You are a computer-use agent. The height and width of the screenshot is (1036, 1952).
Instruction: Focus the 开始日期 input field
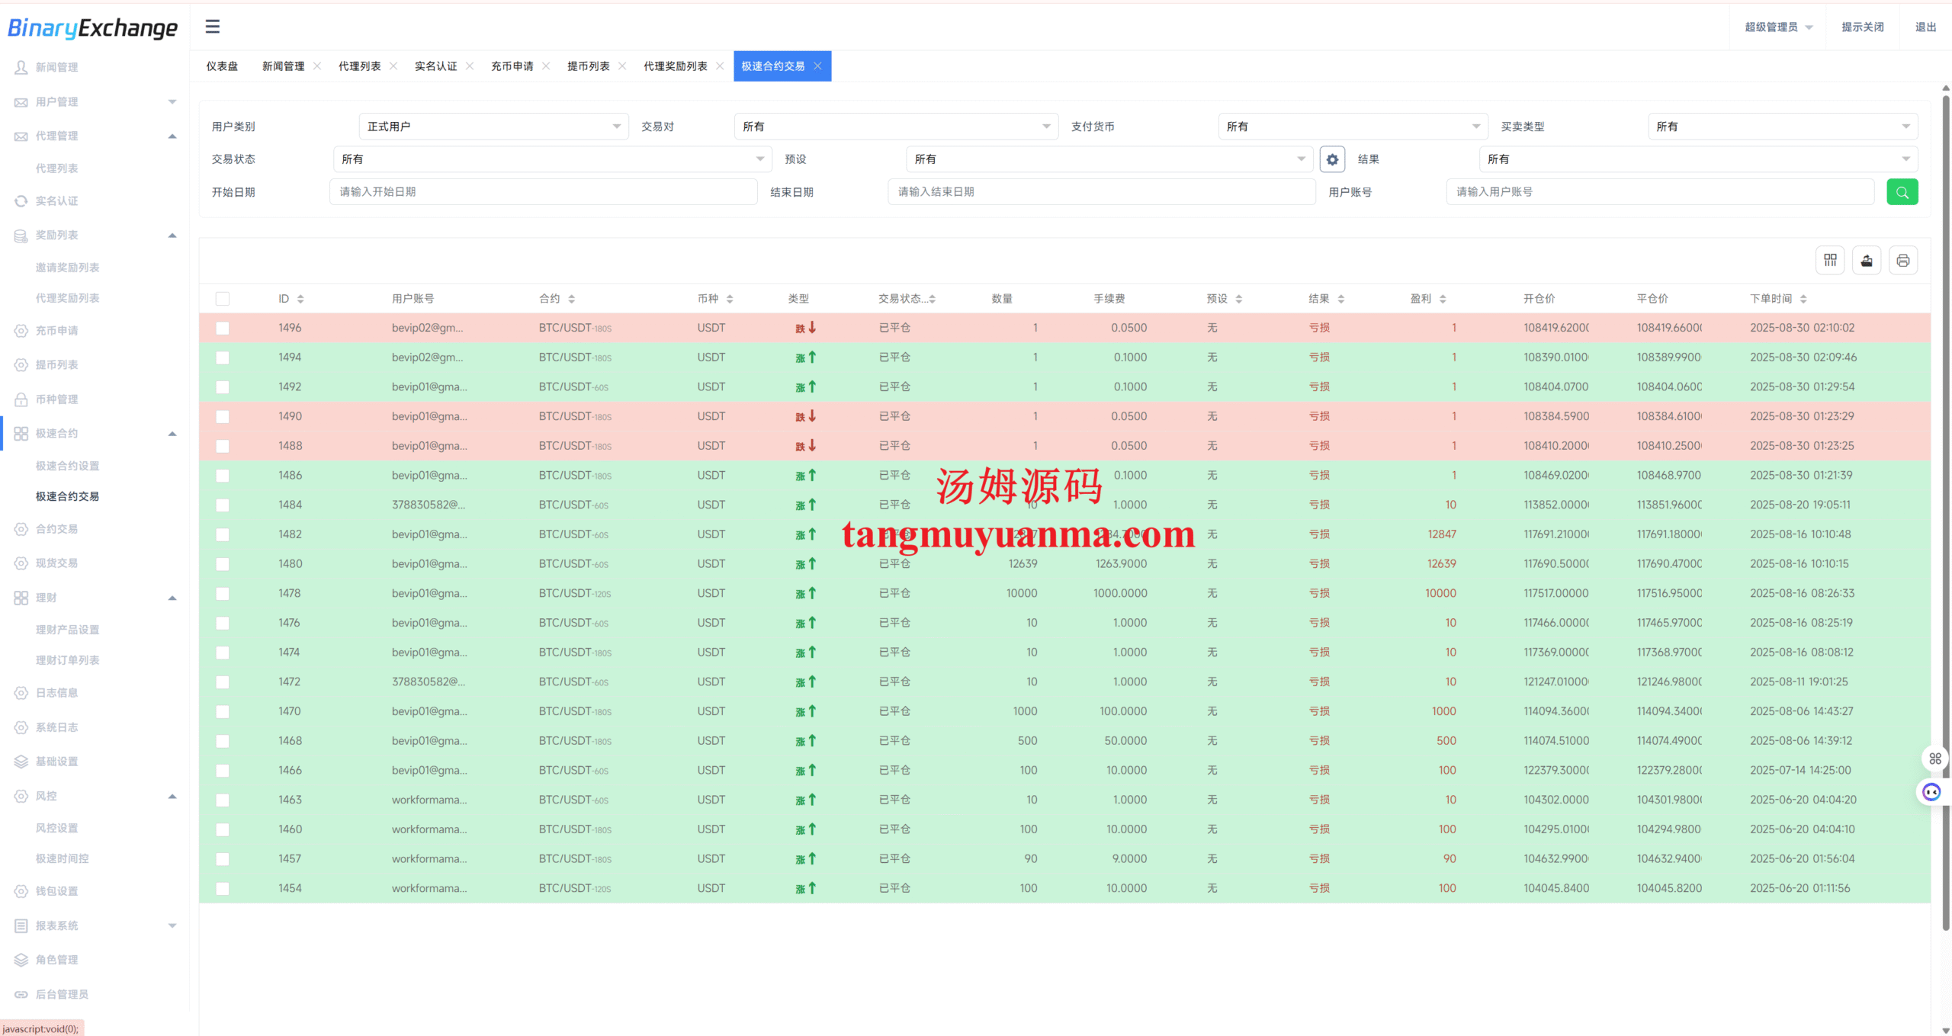(543, 192)
